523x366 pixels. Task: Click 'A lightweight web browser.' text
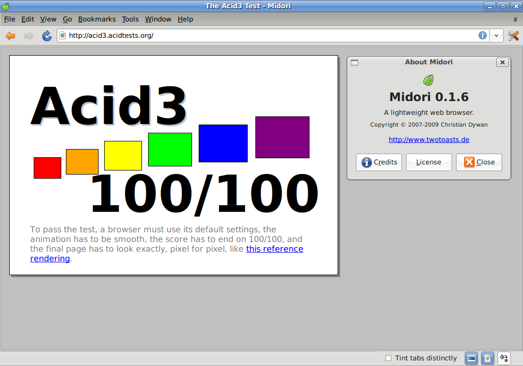pyautogui.click(x=429, y=113)
